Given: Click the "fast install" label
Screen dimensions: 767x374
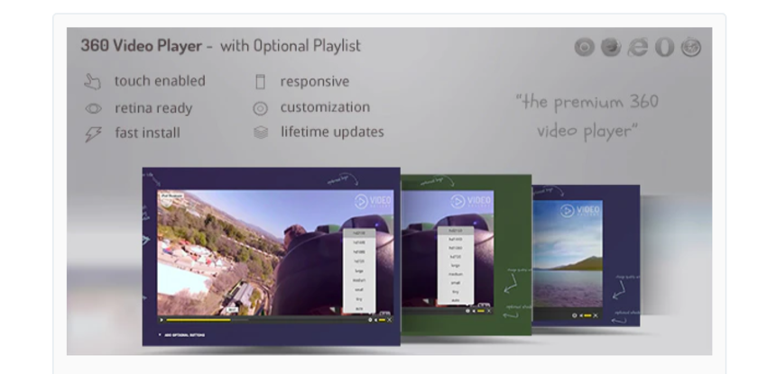Looking at the screenshot, I should pos(148,132).
